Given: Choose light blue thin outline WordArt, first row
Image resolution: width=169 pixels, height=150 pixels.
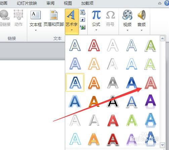Looking at the screenshot, I should 132,45.
